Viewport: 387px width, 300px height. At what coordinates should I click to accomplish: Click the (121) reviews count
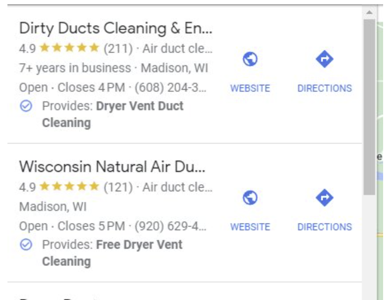[x=118, y=187]
